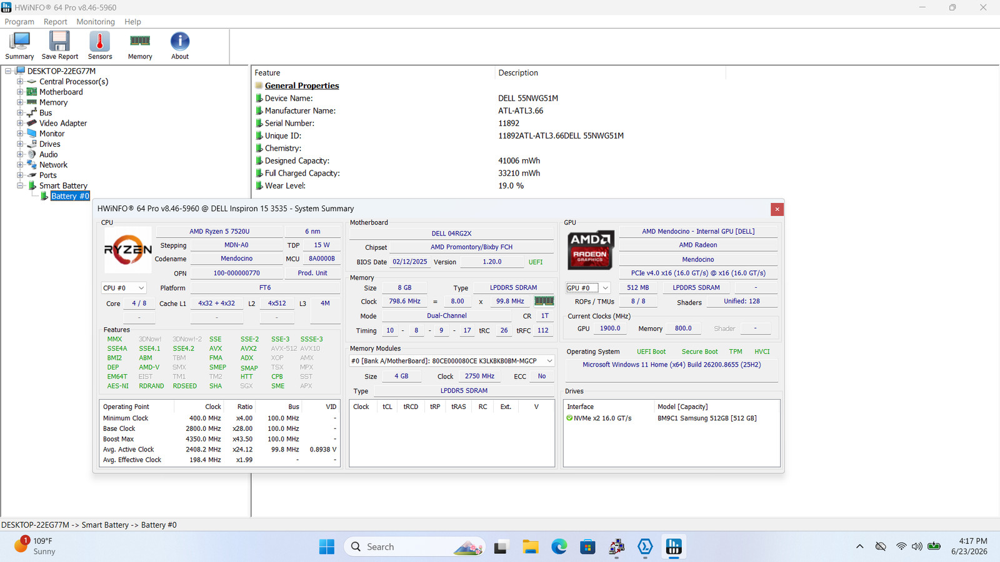Open the CPU #0 selector dropdown

click(x=124, y=288)
